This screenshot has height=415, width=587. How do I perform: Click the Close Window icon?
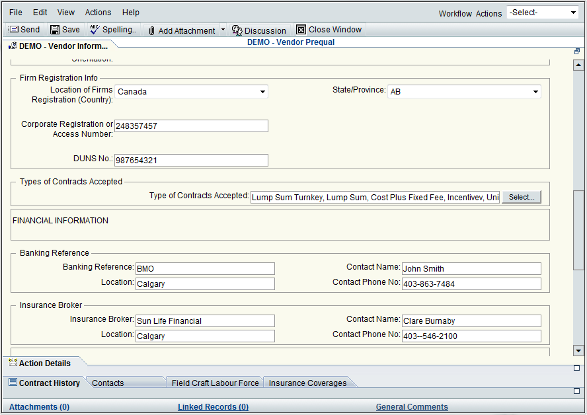[301, 30]
